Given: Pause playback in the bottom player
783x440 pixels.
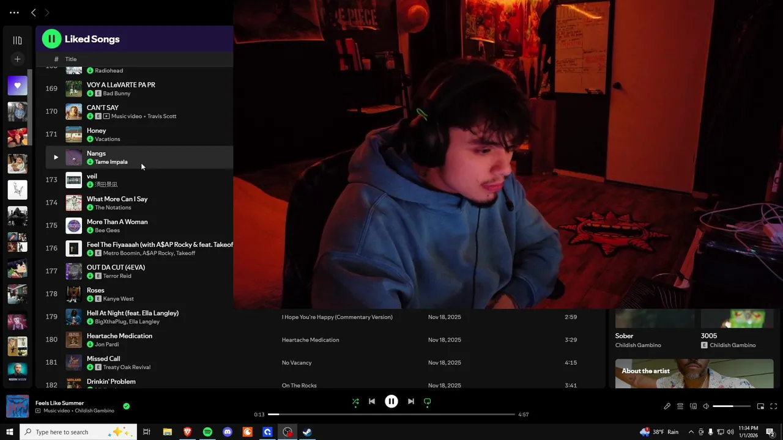Looking at the screenshot, I should [x=391, y=402].
